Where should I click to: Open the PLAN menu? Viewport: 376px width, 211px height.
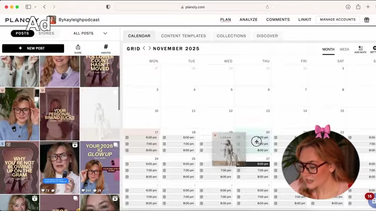[x=226, y=19]
